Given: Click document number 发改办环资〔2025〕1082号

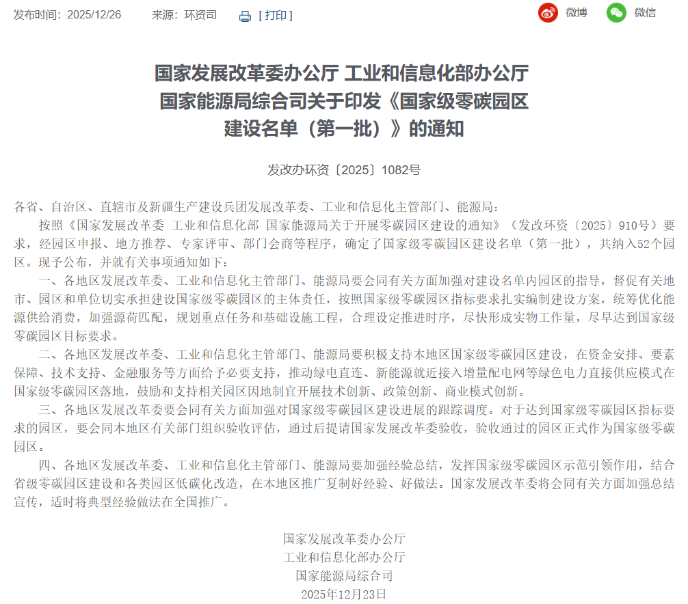Looking at the screenshot, I should (x=344, y=169).
